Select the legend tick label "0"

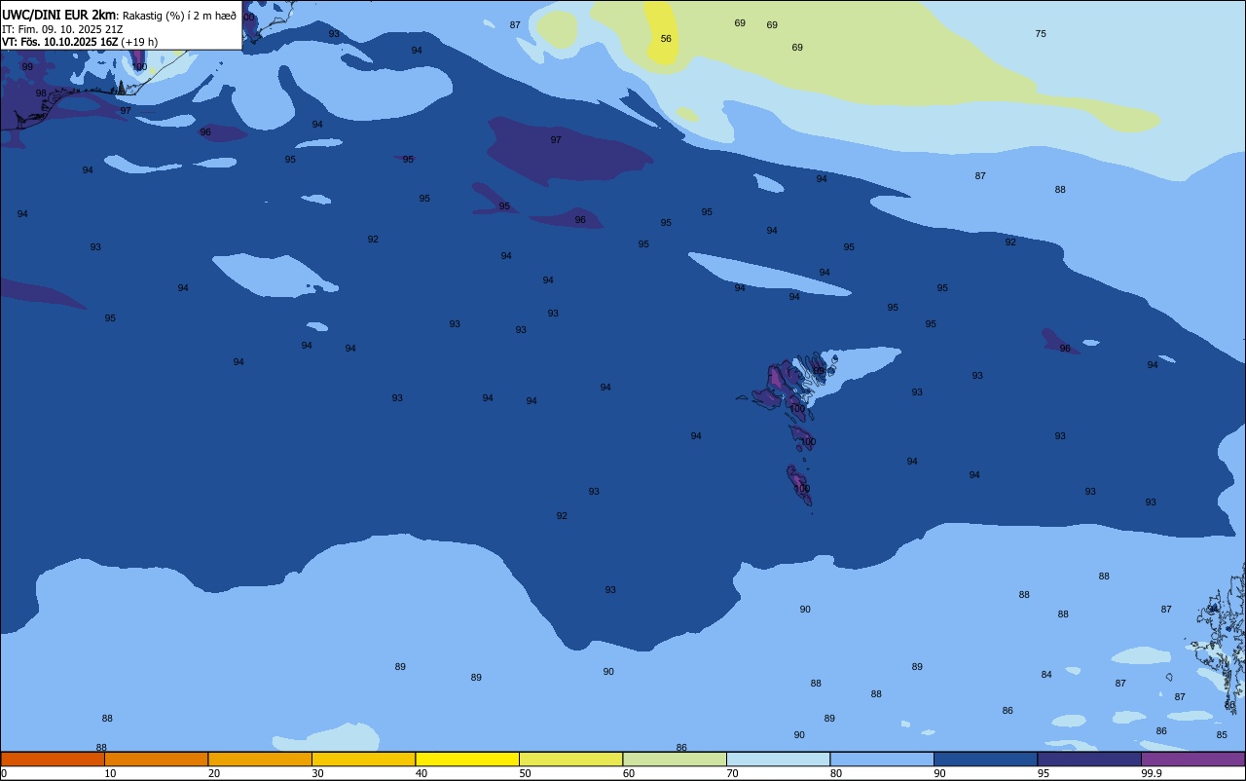tap(4, 773)
